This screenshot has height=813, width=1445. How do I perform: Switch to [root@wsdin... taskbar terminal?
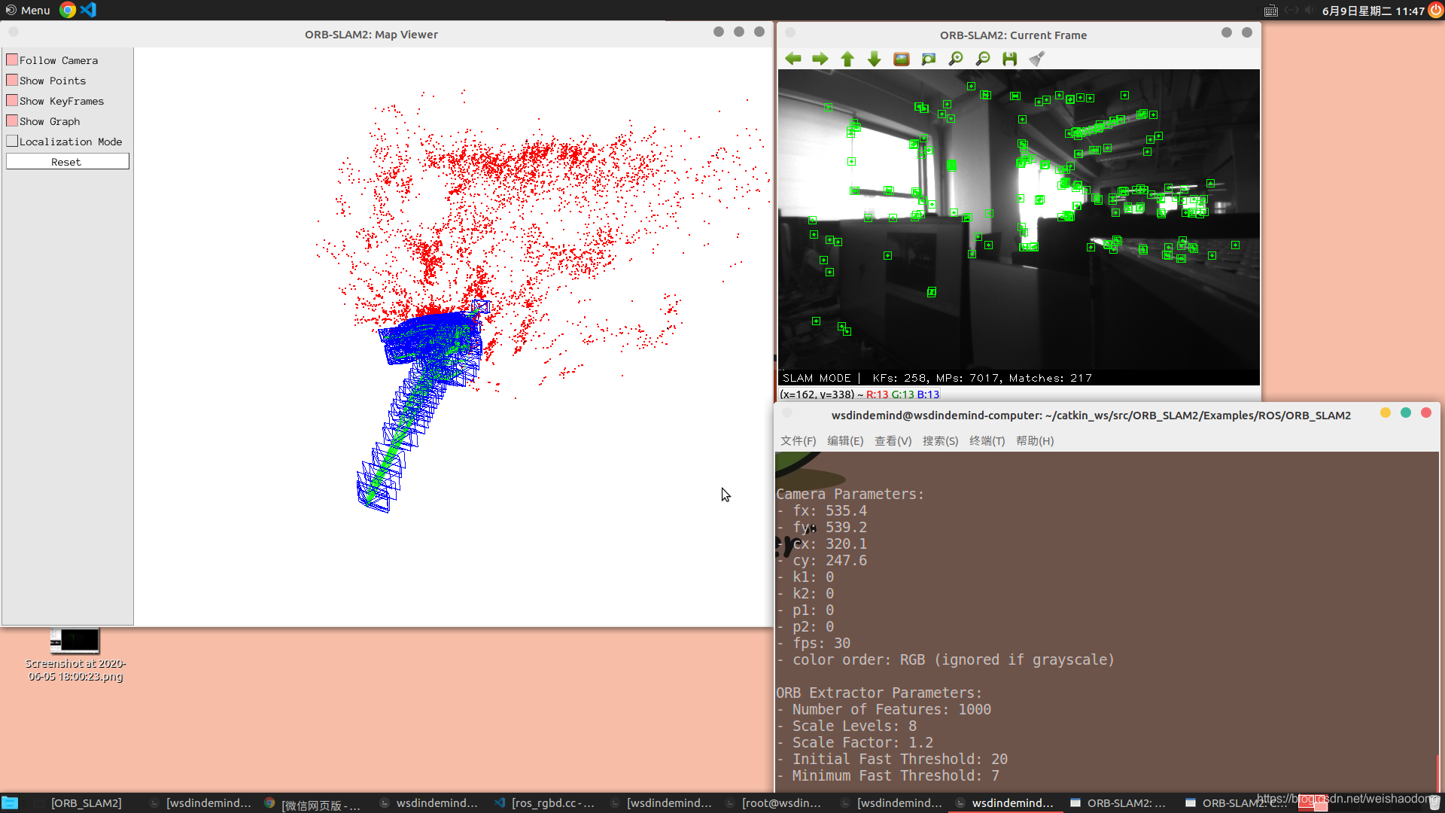click(774, 803)
